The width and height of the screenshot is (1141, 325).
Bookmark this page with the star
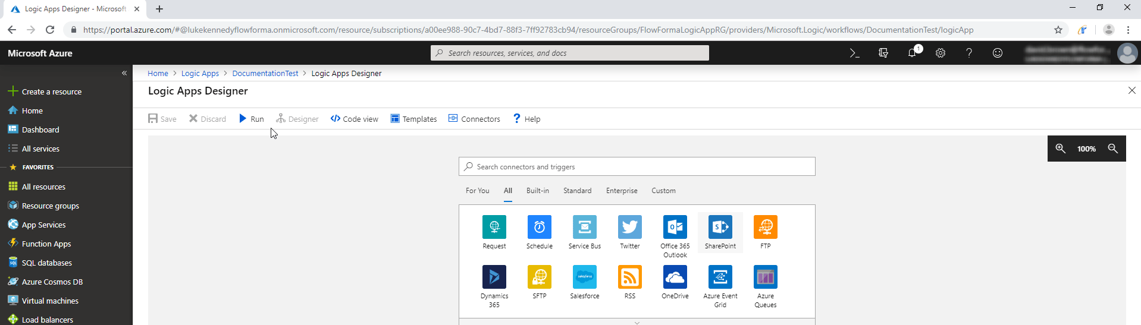[x=1058, y=30]
